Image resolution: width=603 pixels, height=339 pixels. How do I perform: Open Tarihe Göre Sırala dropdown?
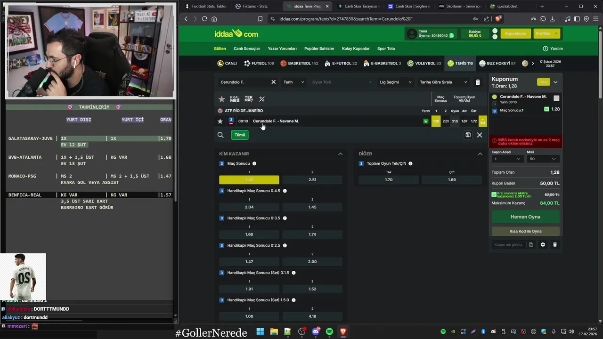(443, 82)
